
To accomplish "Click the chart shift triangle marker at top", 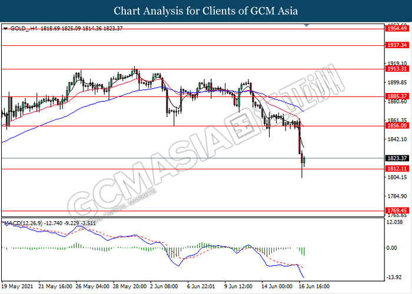I will [307, 25].
